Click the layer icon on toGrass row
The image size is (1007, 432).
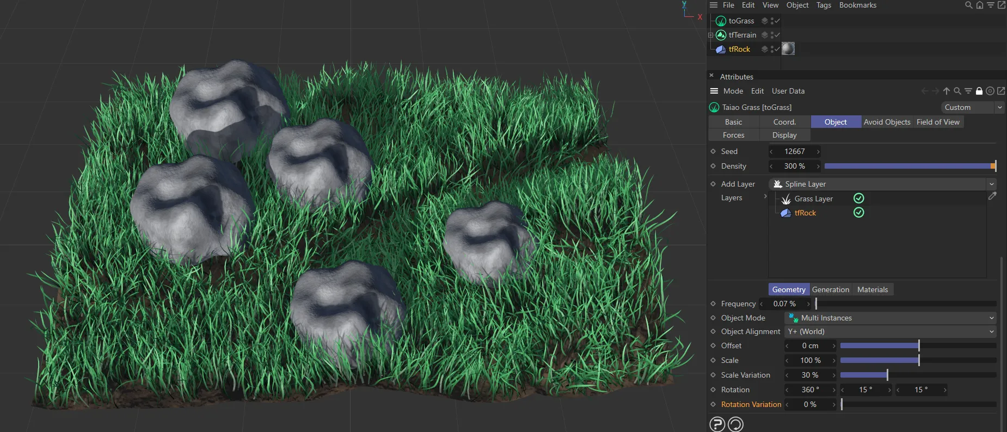765,21
